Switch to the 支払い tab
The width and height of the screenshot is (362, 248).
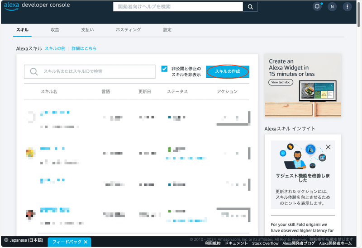(x=87, y=30)
